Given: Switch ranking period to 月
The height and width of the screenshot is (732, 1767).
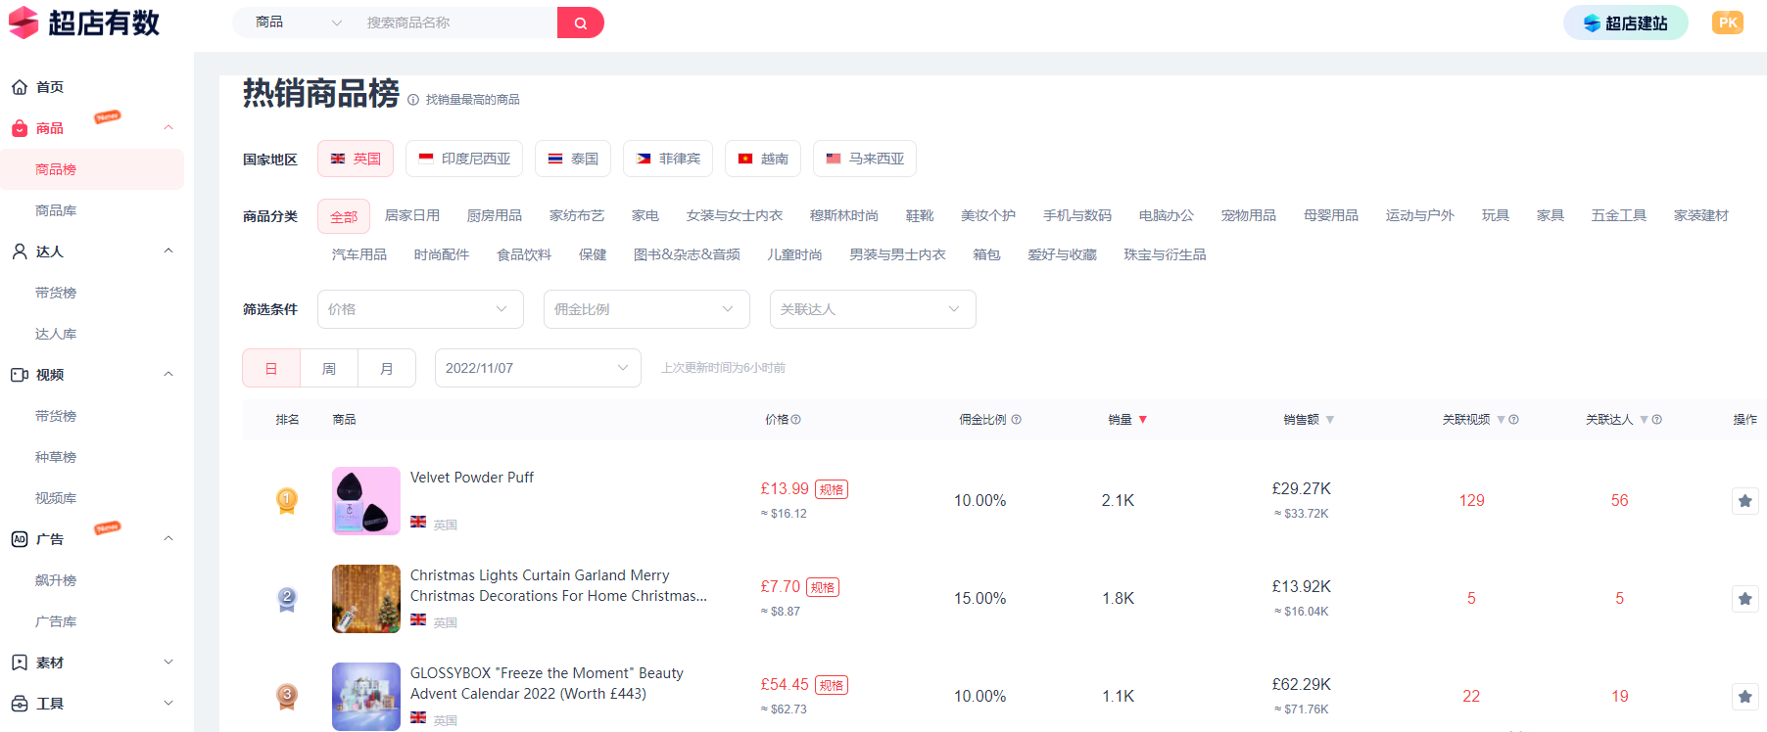Looking at the screenshot, I should pos(387,368).
